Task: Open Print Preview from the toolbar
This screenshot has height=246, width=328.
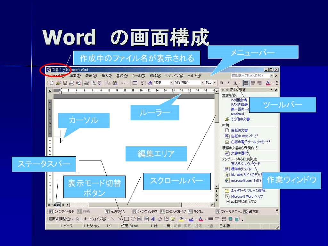Action: (x=93, y=83)
